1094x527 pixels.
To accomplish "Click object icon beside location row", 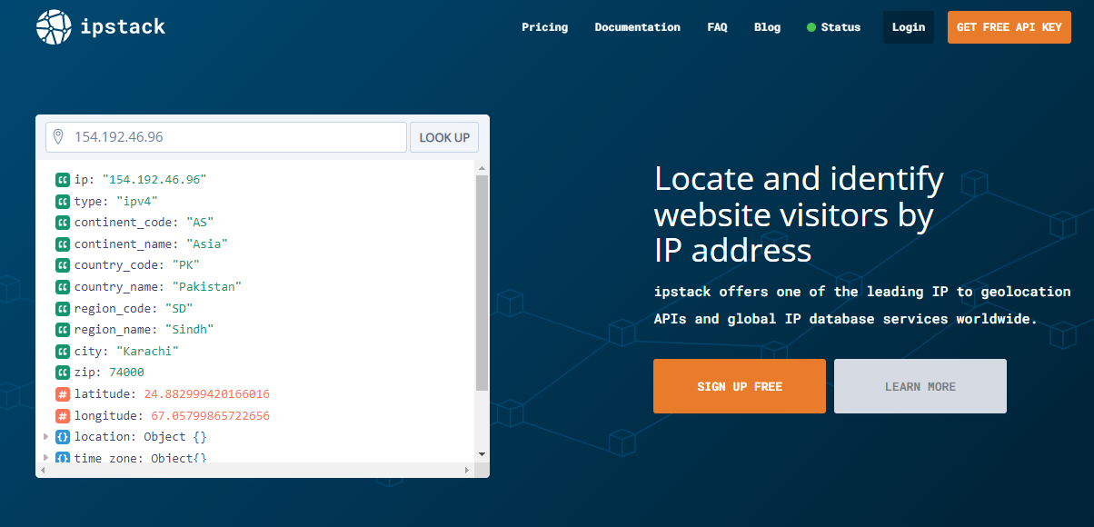I will point(63,437).
